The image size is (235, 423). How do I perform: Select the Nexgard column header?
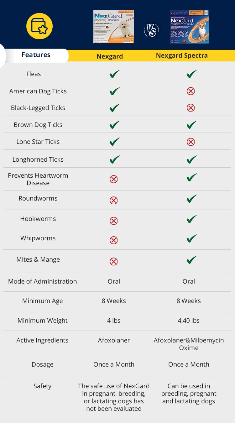[x=110, y=56]
